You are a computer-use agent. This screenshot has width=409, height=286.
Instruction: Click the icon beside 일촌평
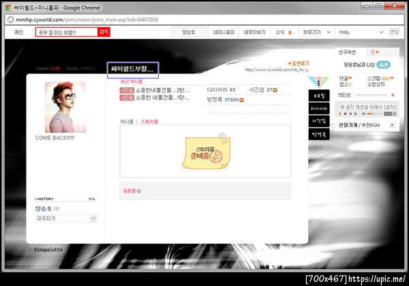coord(139,191)
